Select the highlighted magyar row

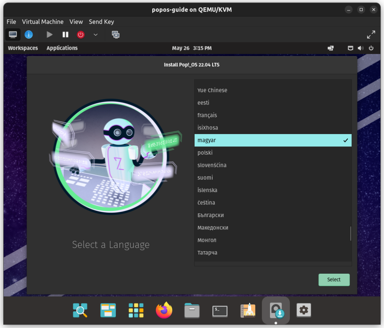273,140
